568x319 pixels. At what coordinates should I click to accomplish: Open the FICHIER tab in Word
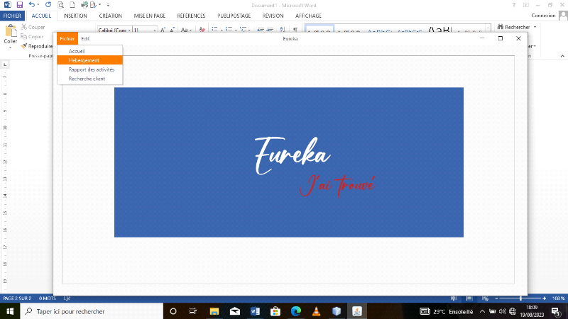pos(12,16)
